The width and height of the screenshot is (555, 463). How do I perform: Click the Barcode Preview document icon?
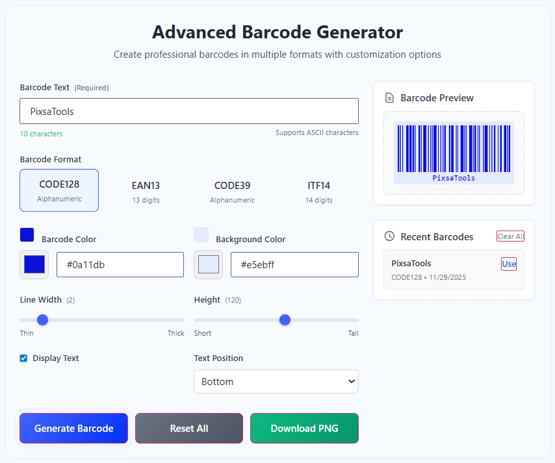coord(389,98)
